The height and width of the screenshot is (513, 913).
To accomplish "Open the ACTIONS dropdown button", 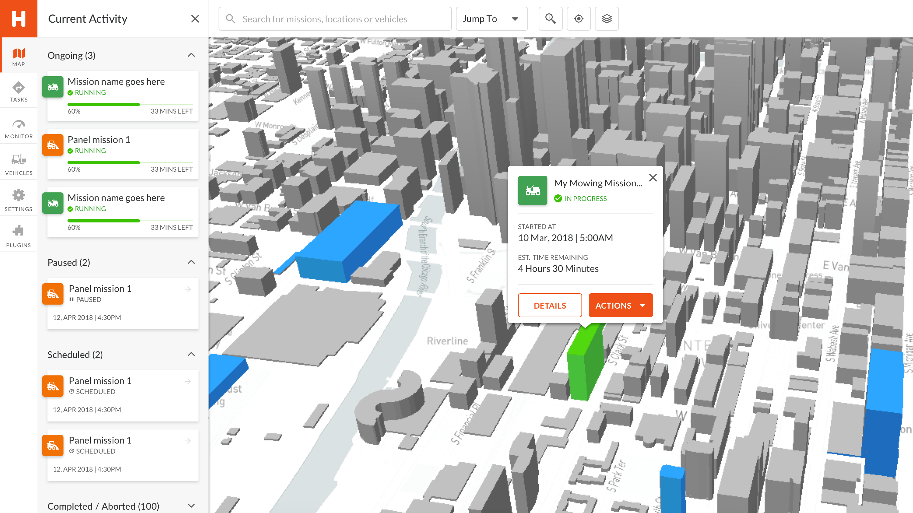I will 620,305.
